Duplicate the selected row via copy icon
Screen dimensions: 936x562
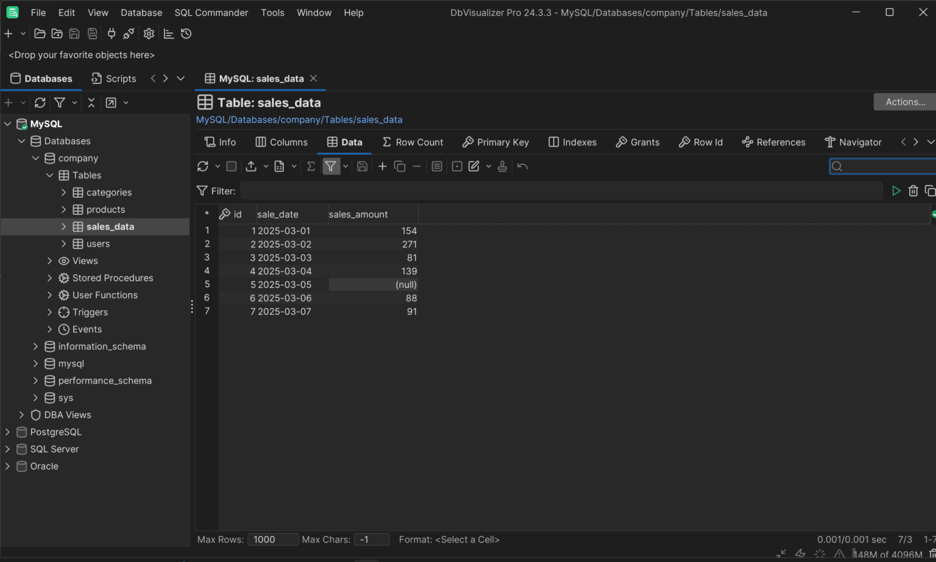tap(400, 166)
